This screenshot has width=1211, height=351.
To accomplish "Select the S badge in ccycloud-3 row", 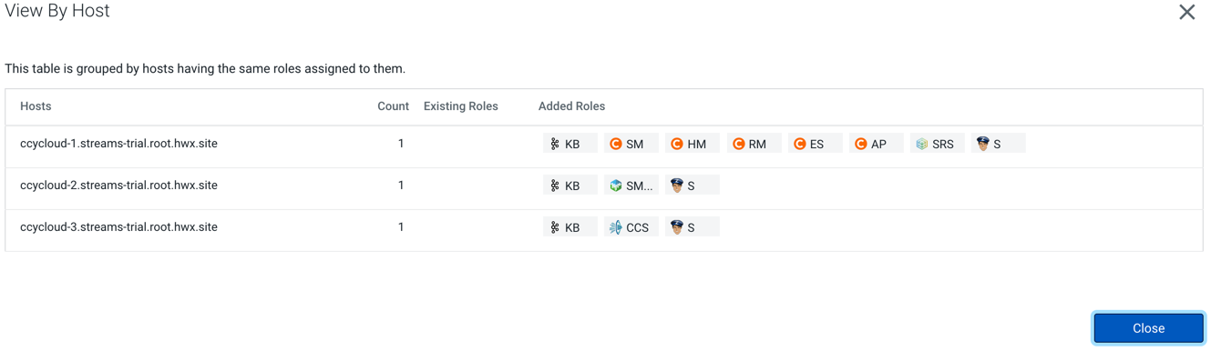I will (693, 227).
